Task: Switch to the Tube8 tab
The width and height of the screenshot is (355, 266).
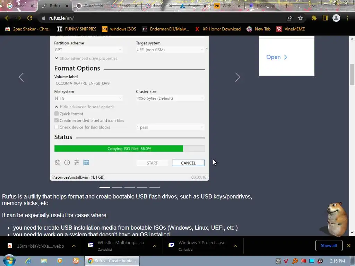Action: coord(90,6)
